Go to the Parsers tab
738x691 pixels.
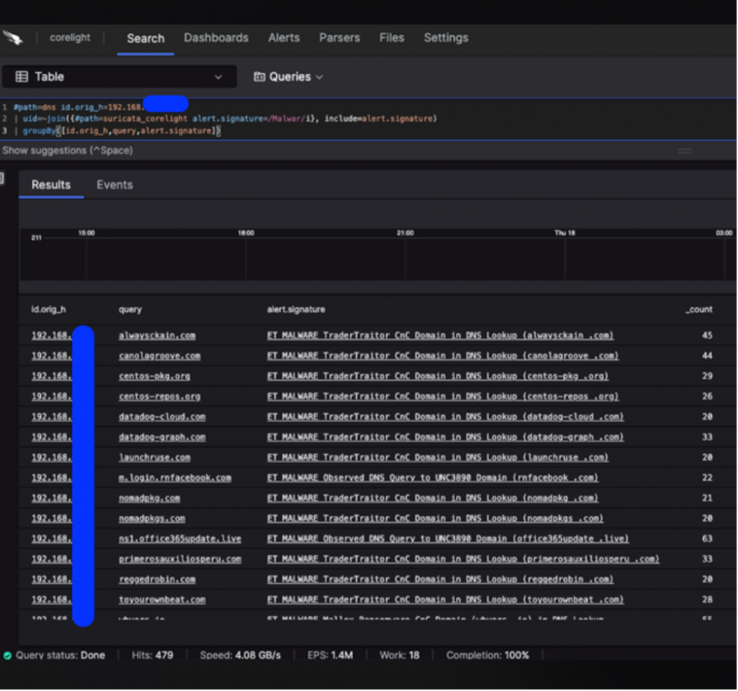tap(339, 38)
